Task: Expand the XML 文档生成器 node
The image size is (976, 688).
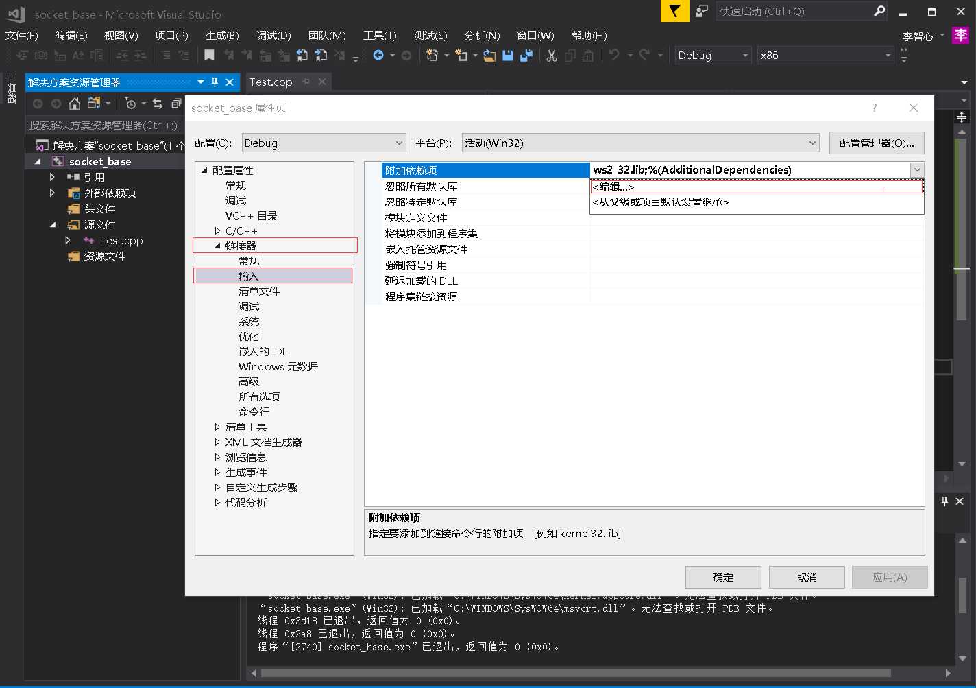Action: (x=217, y=442)
